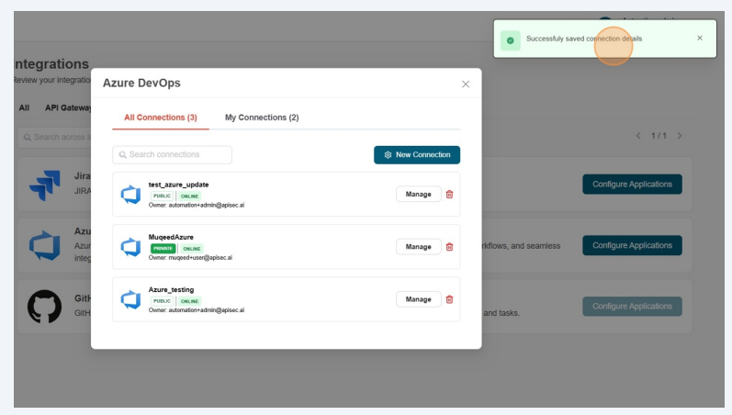This screenshot has width=732, height=415.
Task: Click the GitHub logo icon
Action: point(44,307)
